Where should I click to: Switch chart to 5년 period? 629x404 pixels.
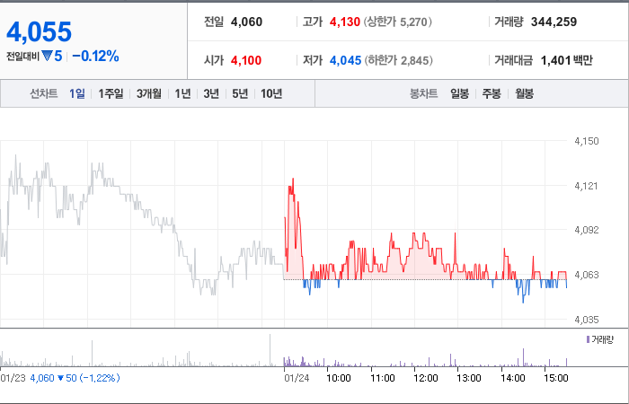click(240, 93)
